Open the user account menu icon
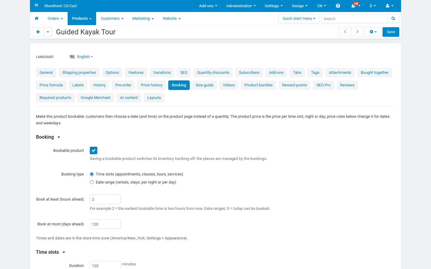The width and height of the screenshot is (431, 269). 389,6
